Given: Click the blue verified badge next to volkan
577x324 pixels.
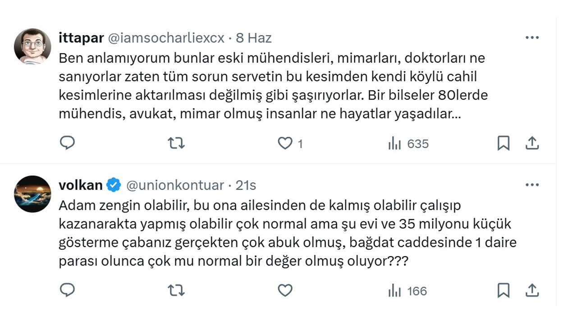Looking at the screenshot, I should [114, 184].
